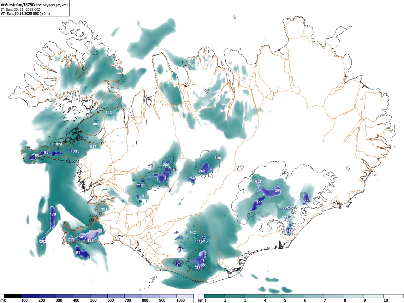
Task: Click the IT: Sun. 30. 11. 2025 00Z line
Action: tap(21, 9)
